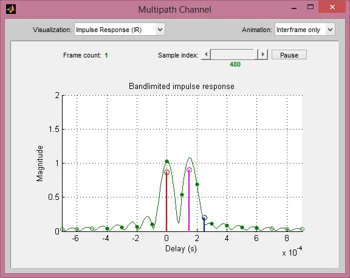Click the Visualization label

tap(52, 30)
